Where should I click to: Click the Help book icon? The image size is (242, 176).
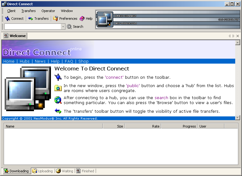82,19
